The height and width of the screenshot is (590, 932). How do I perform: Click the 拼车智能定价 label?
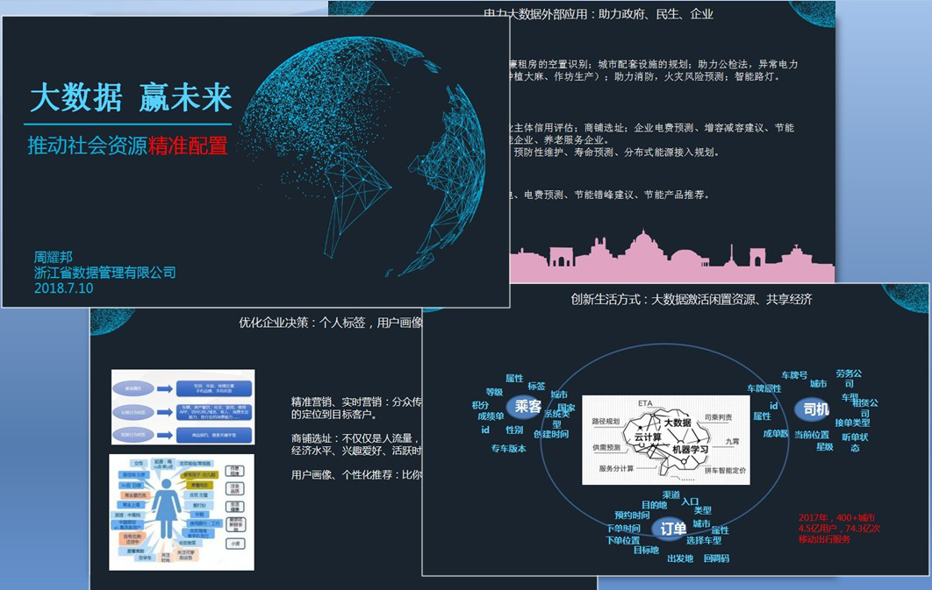point(725,470)
